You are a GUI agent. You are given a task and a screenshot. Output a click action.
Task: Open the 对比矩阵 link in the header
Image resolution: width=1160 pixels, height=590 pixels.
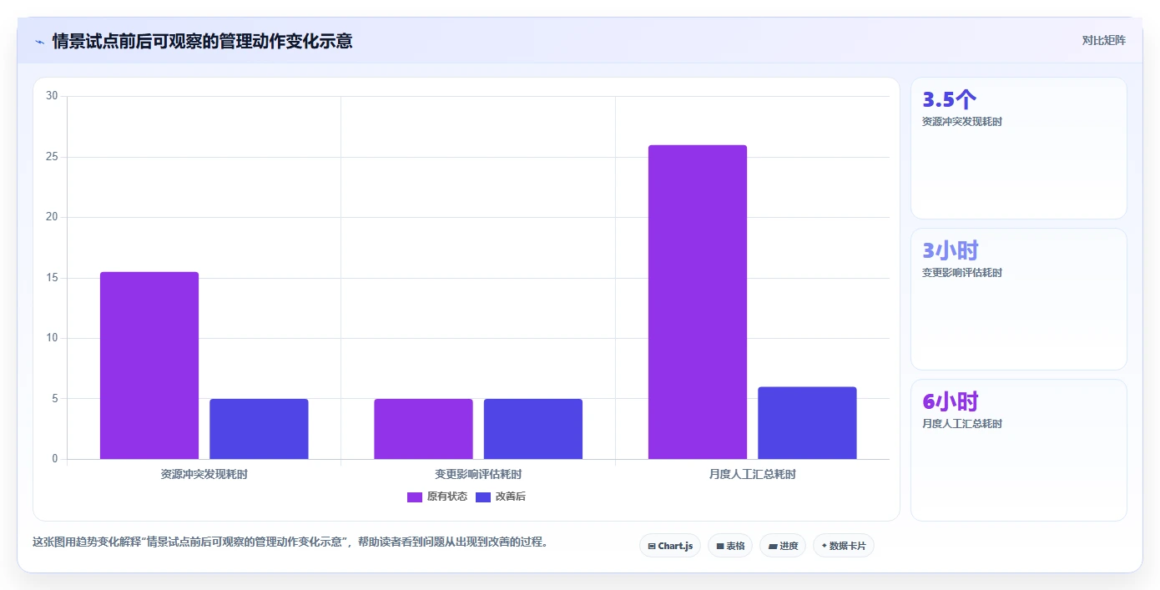point(1103,40)
